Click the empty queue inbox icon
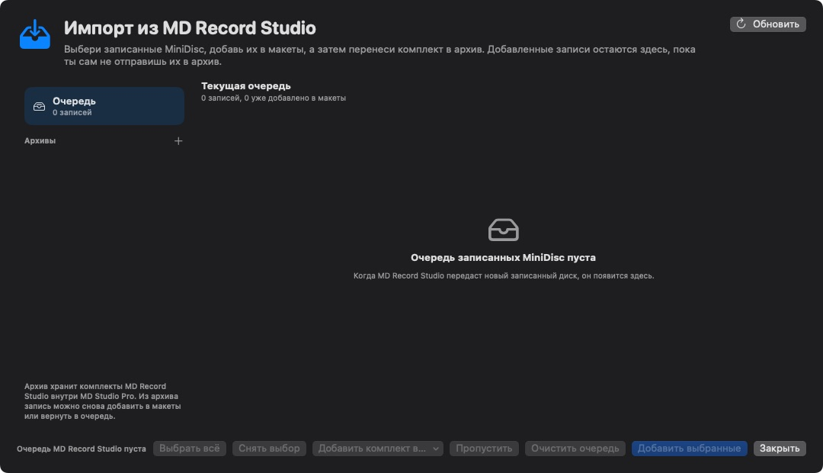 504,230
